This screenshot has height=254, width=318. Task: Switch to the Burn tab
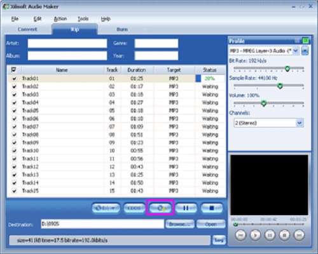122,29
